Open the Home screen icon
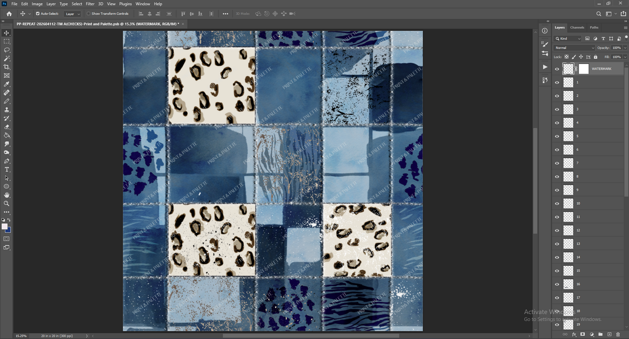The image size is (629, 339). tap(9, 14)
